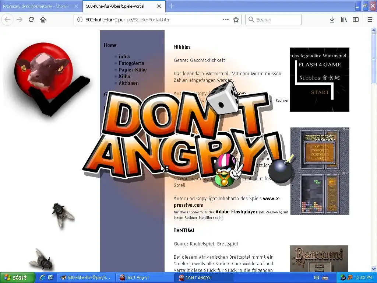Screen dimensions: 377x283
Task: Open a new browser tab
Action: click(172, 6)
